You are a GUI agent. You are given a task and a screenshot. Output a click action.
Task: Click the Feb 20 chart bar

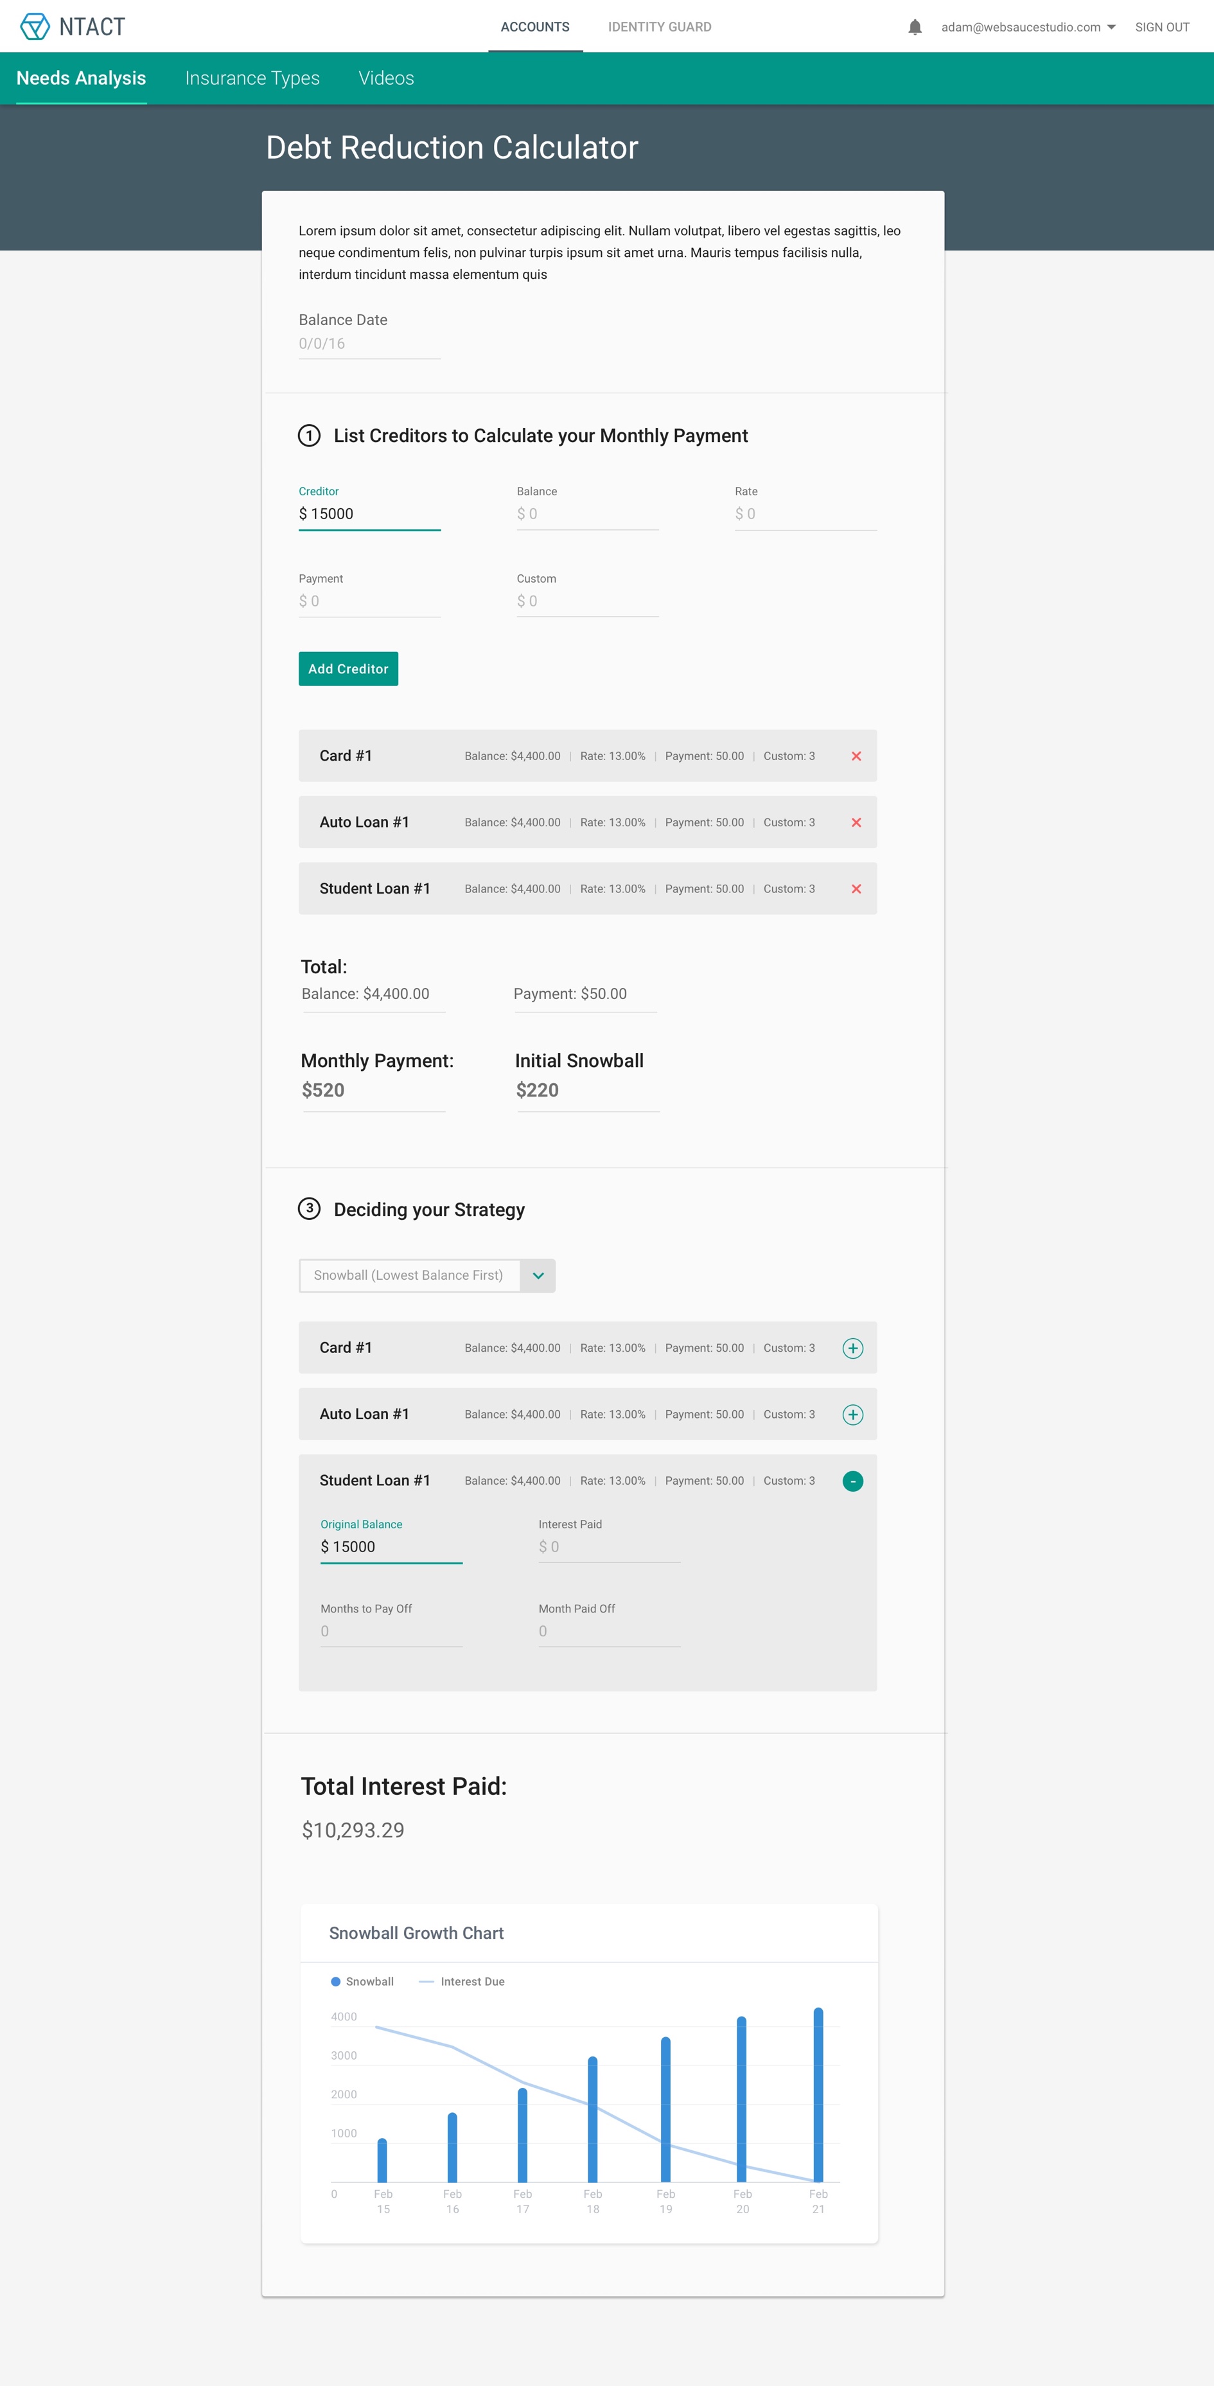(x=742, y=2099)
